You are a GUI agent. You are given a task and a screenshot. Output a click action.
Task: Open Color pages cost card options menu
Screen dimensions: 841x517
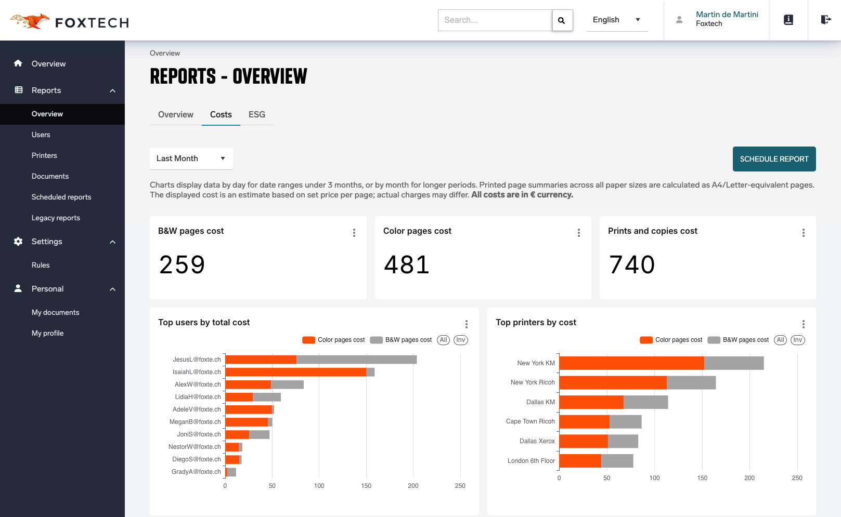578,233
